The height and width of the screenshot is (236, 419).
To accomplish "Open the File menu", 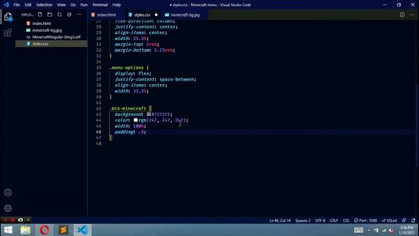I will click(16, 5).
